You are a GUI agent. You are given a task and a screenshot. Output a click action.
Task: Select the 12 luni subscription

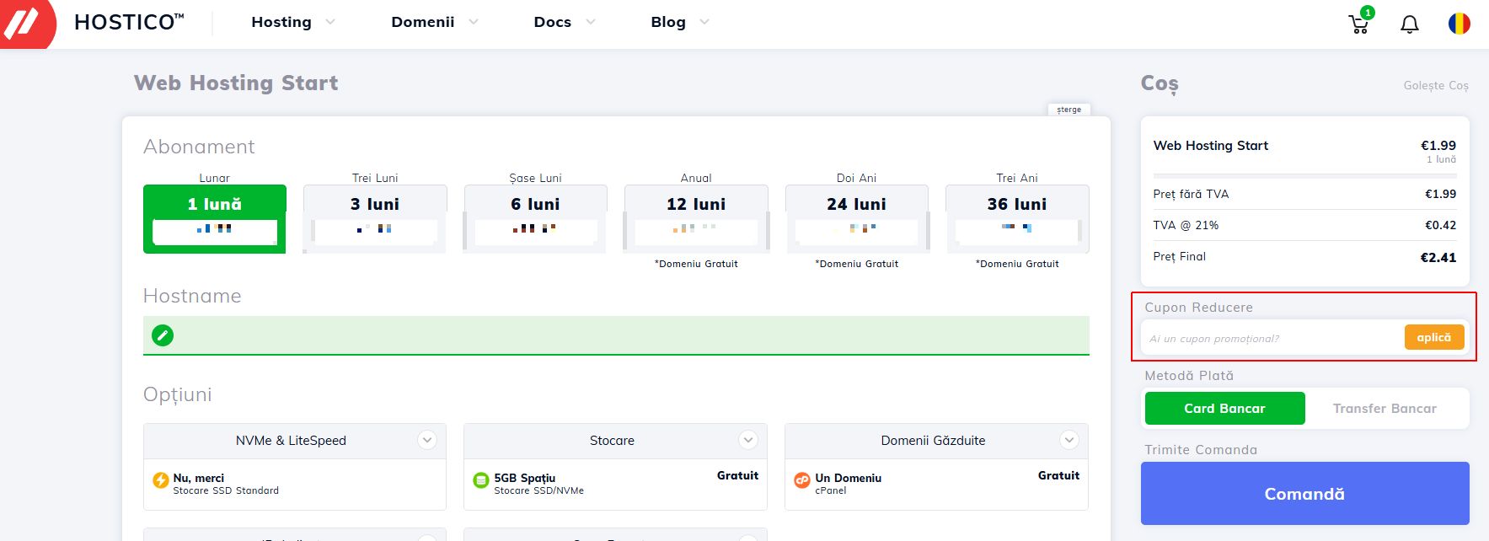(696, 218)
